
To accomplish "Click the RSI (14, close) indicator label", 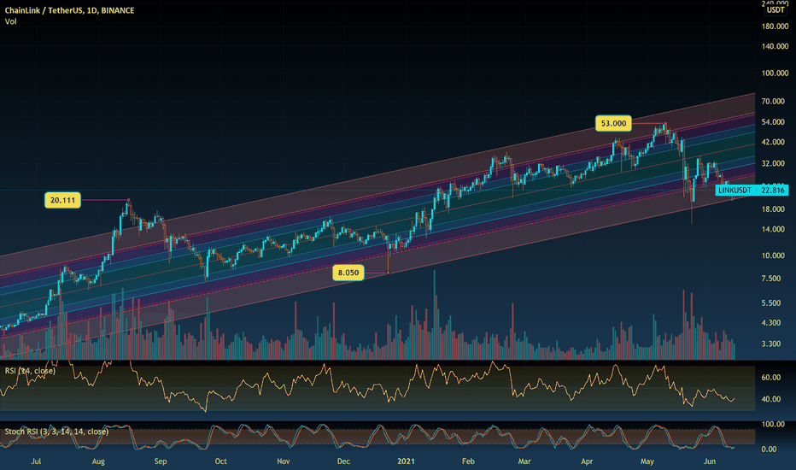I will tap(30, 371).
